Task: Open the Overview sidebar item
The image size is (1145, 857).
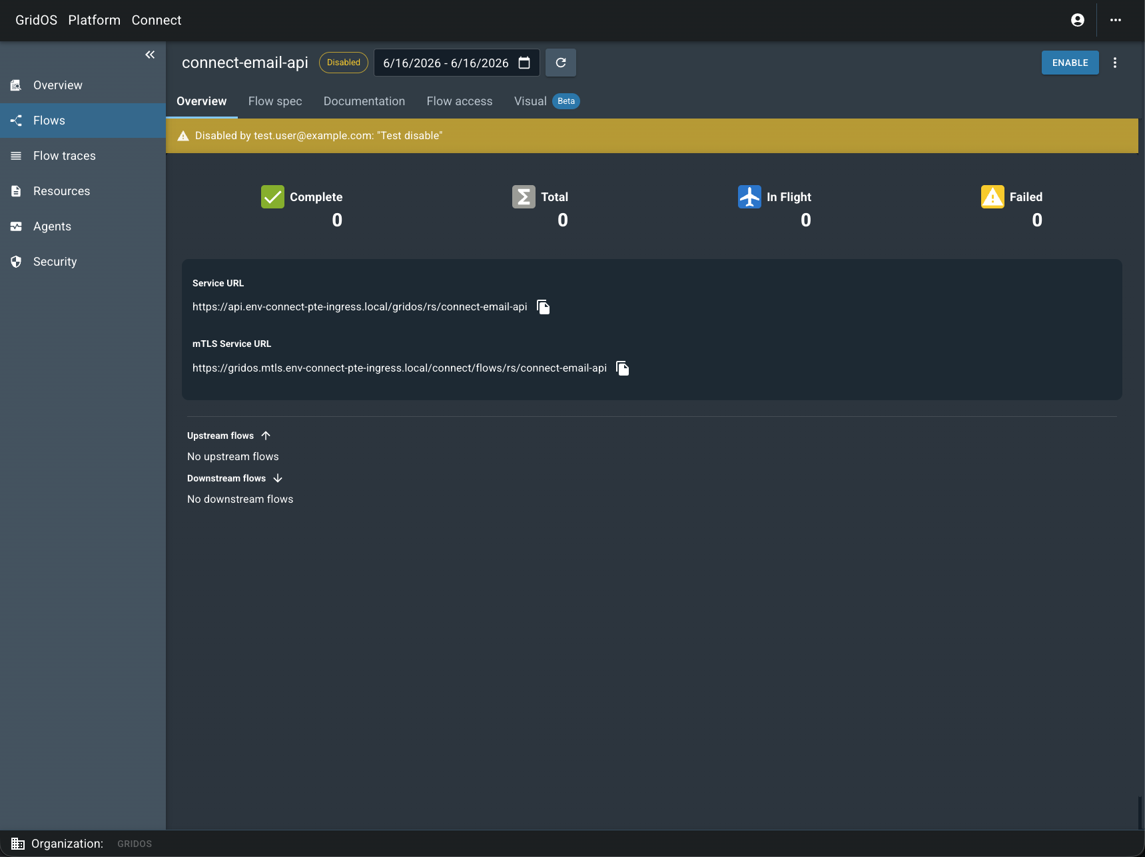Action: (83, 85)
